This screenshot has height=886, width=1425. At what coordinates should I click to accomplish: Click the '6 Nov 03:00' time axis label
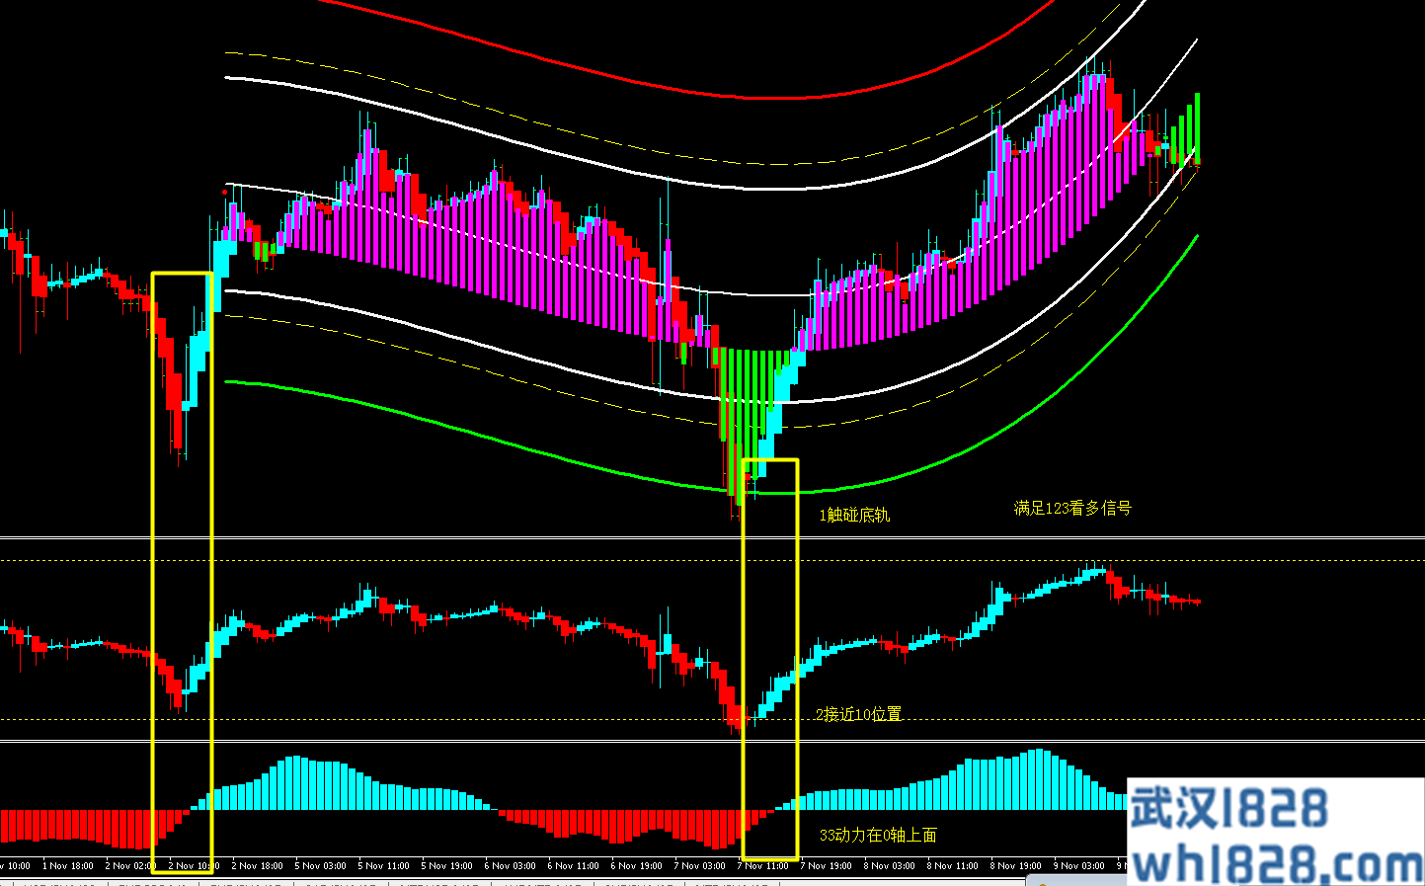coord(510,866)
